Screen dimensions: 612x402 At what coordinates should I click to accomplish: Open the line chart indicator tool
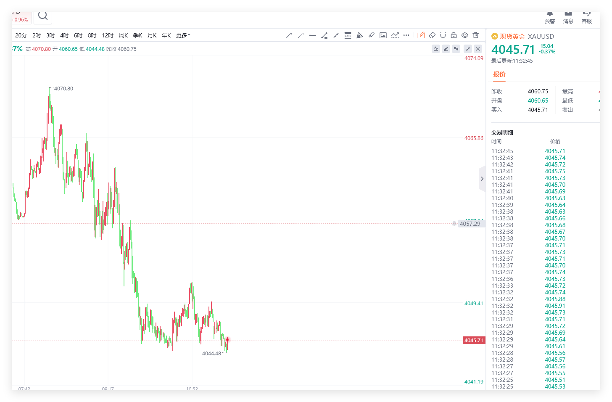[395, 35]
